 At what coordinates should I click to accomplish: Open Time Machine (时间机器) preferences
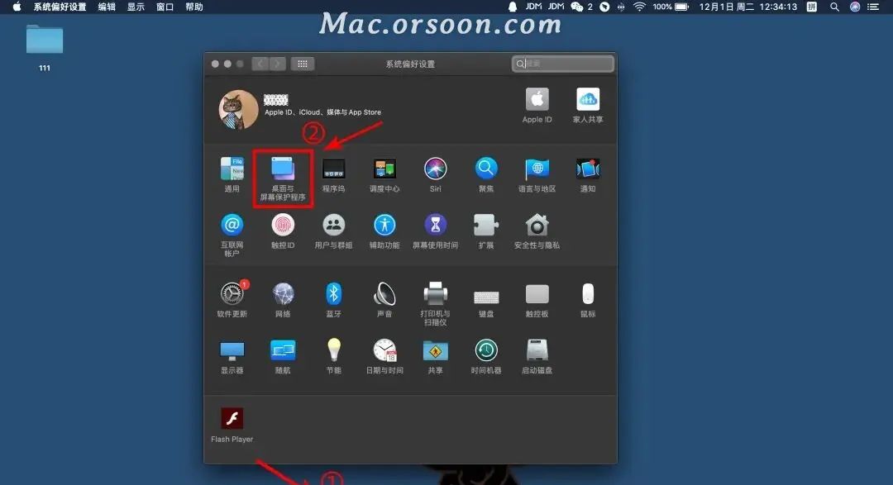(x=486, y=350)
